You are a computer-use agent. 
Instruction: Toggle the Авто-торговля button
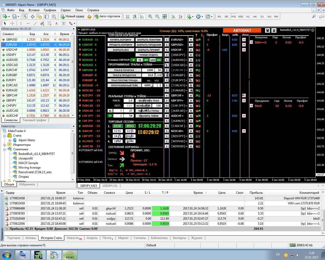pos(107,17)
